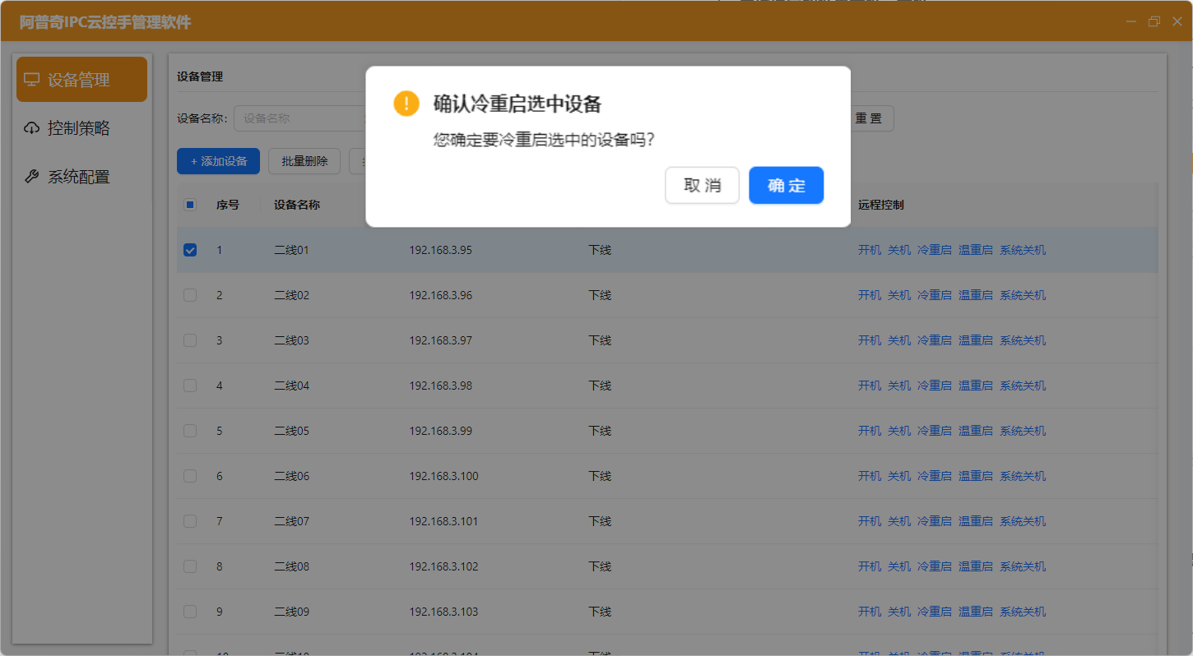Click 冷重启 for device 二线05

(x=934, y=430)
